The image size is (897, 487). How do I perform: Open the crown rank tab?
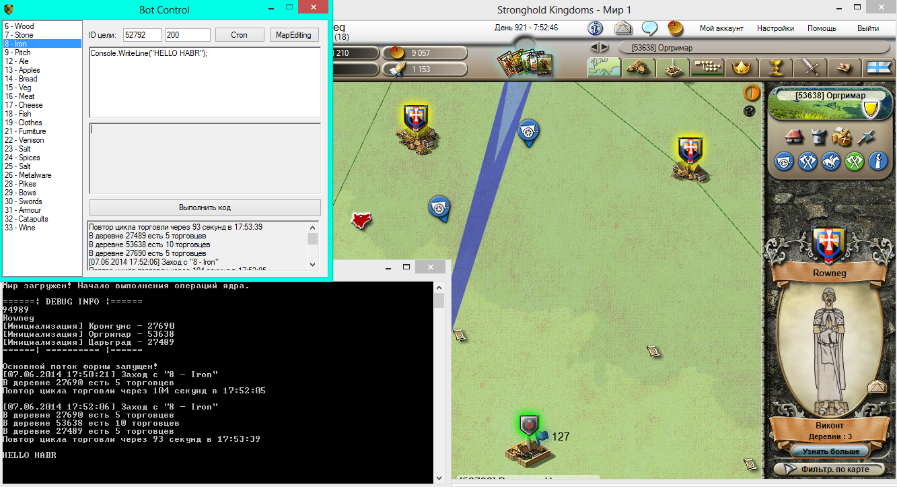(742, 67)
